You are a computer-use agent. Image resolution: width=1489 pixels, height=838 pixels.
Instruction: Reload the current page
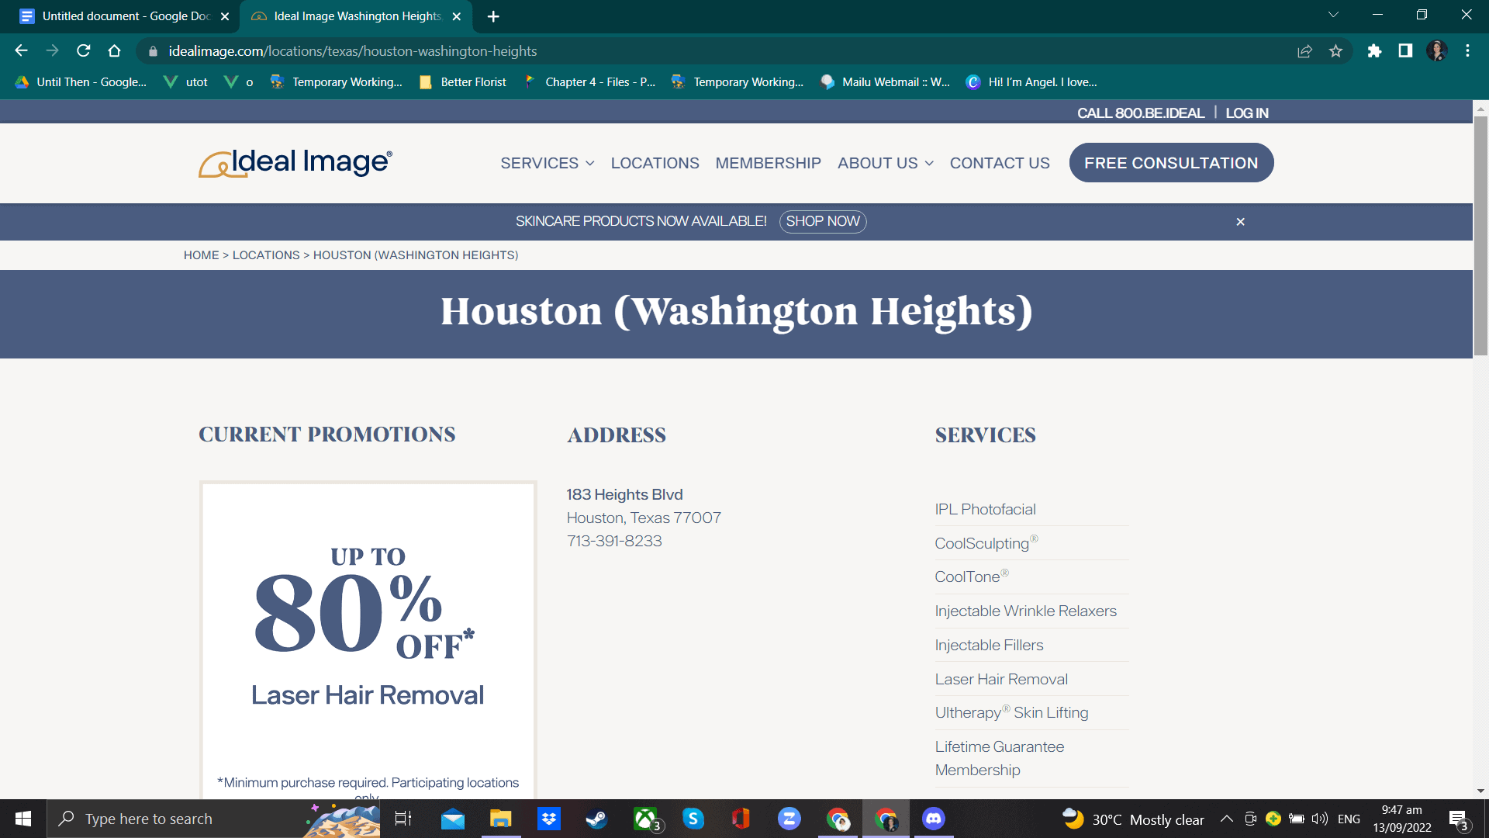(84, 51)
